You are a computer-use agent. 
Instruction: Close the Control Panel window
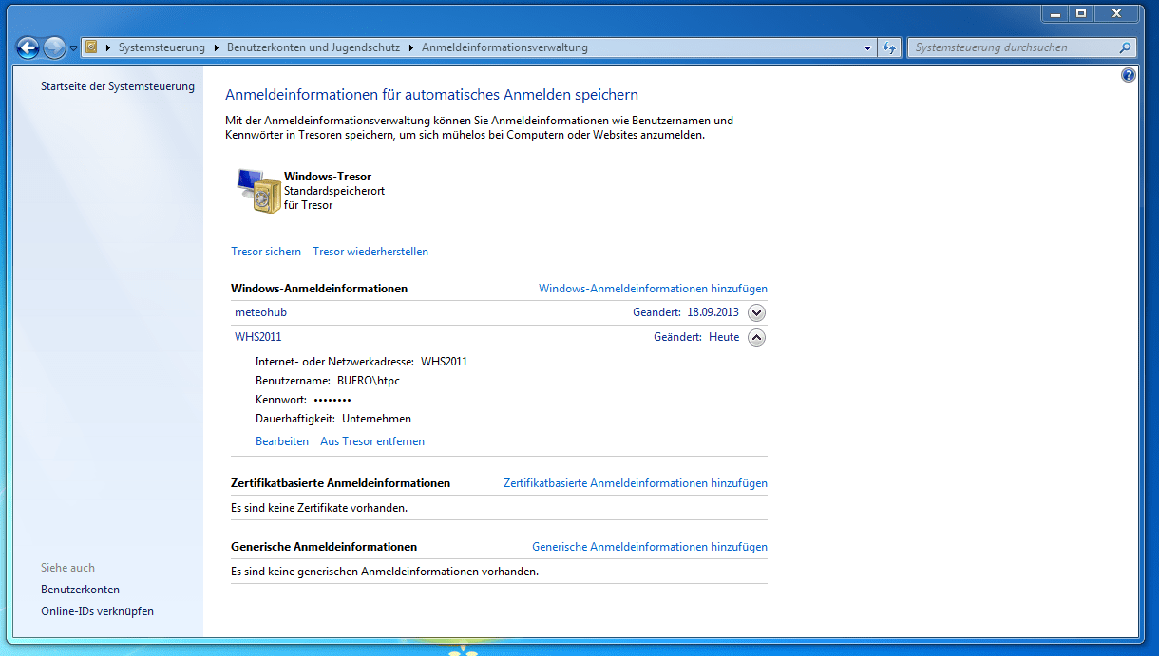coord(1117,13)
